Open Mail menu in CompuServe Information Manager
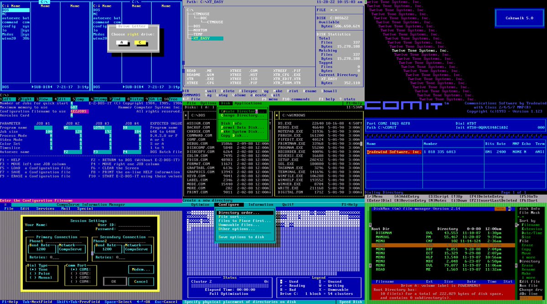Screen dimensions: 547x304 (66, 209)
